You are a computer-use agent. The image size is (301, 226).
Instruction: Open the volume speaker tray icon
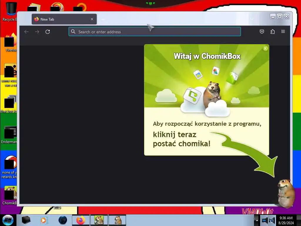click(x=272, y=220)
